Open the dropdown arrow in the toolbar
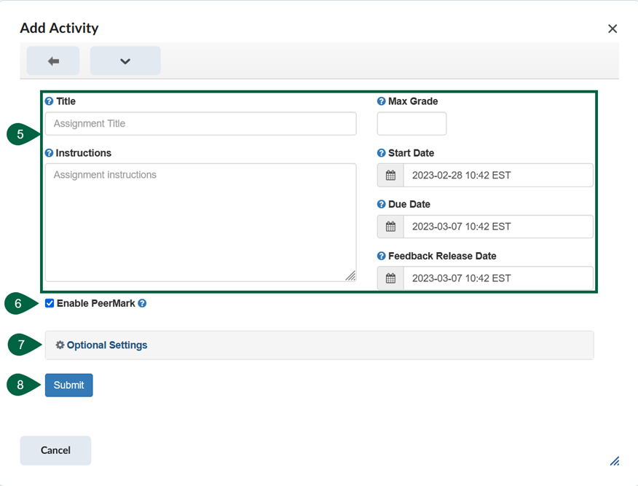Screen dimensions: 638x486 coord(125,60)
